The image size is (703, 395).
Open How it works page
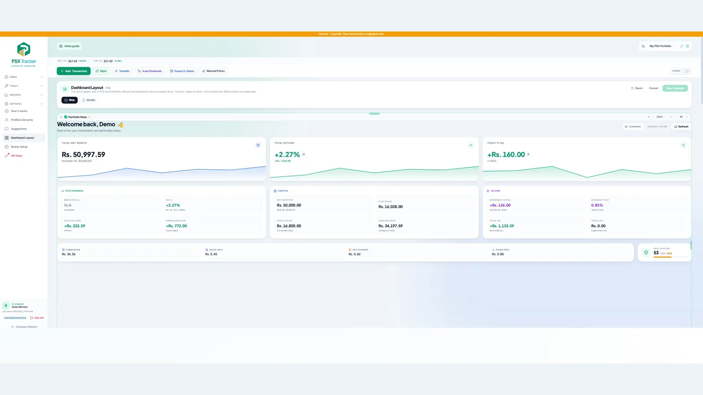click(x=24, y=111)
